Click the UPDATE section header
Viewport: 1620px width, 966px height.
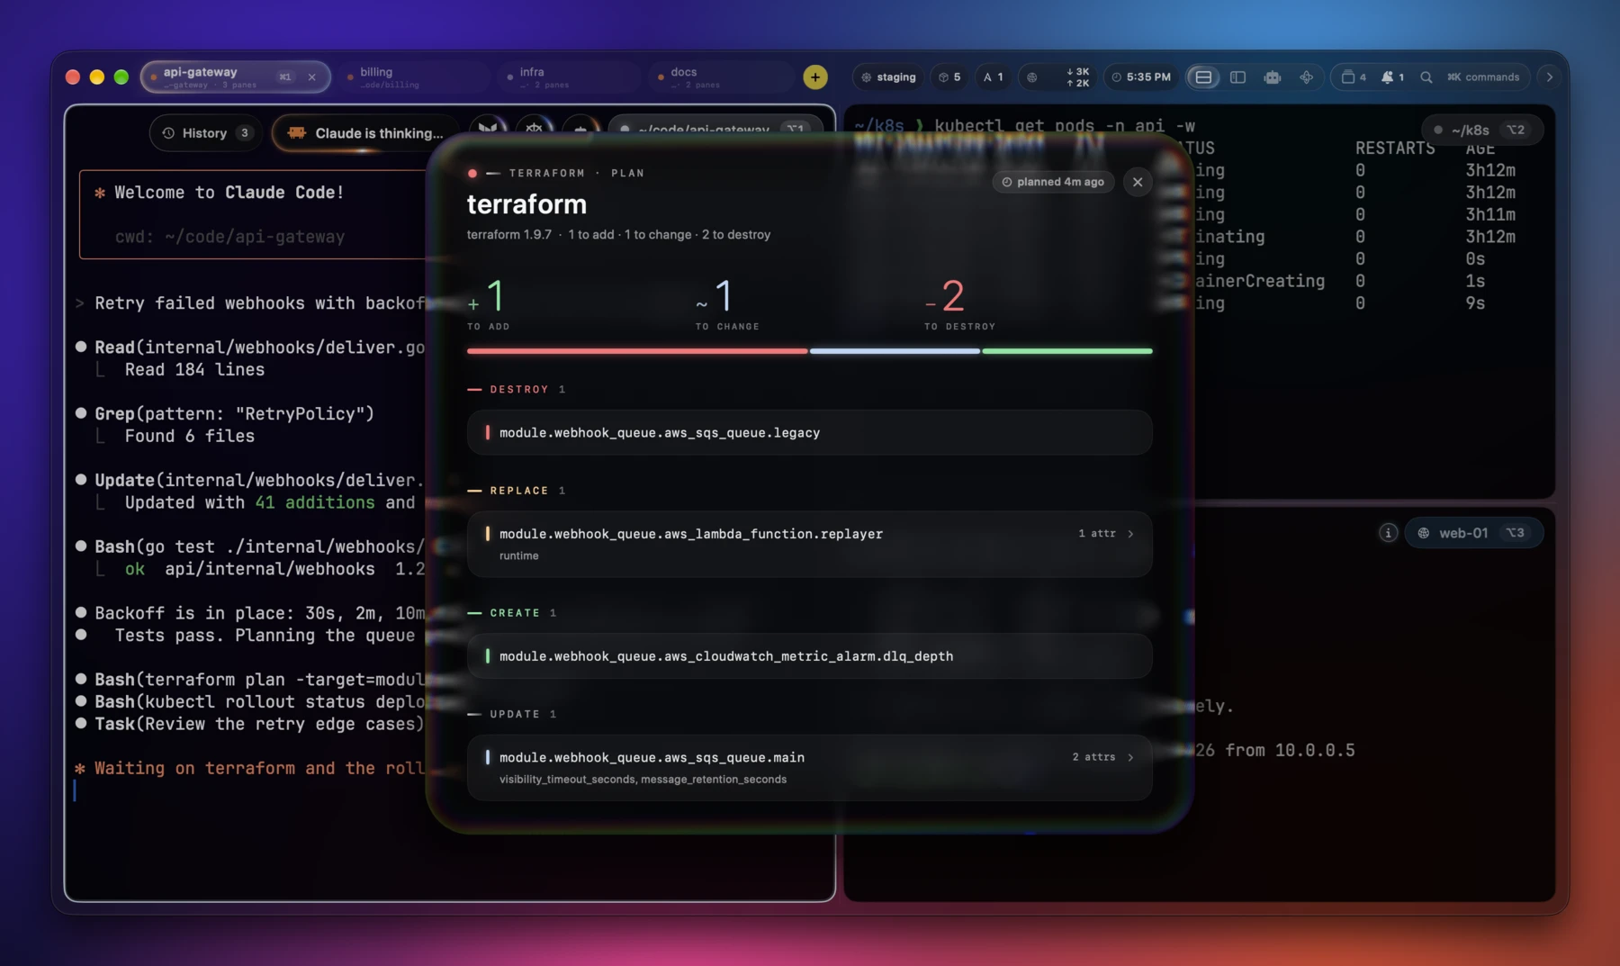pyautogui.click(x=512, y=714)
